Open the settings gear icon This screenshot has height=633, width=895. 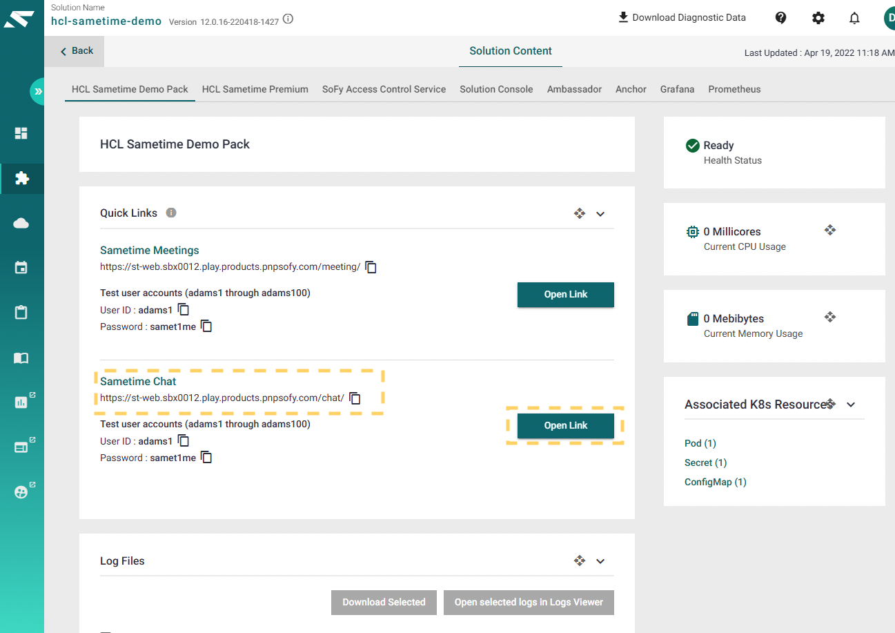[x=818, y=18]
